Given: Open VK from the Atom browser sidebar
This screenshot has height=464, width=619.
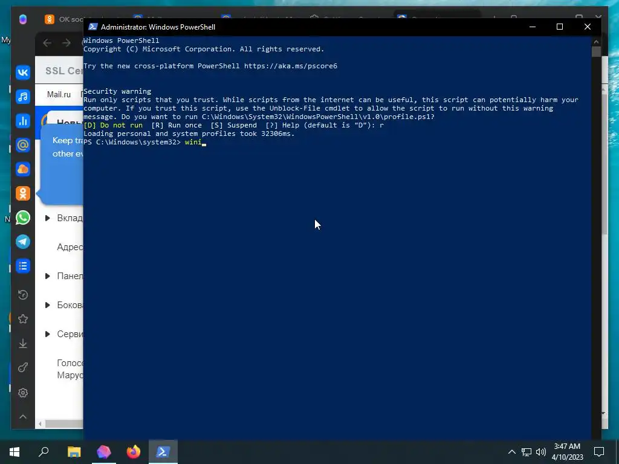Looking at the screenshot, I should [x=23, y=72].
